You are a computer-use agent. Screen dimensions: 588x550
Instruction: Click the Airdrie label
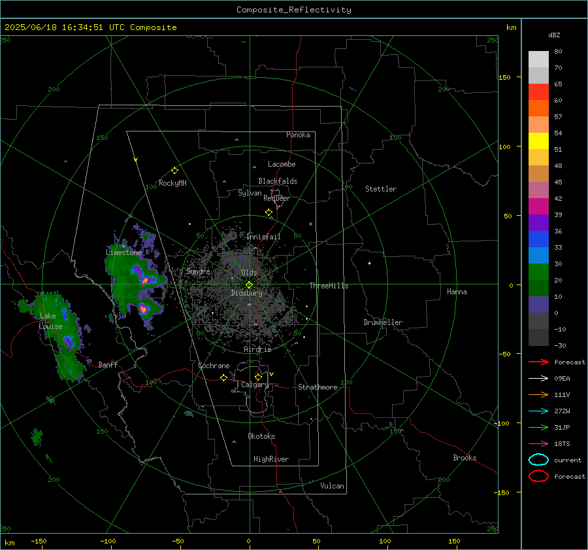click(x=257, y=349)
